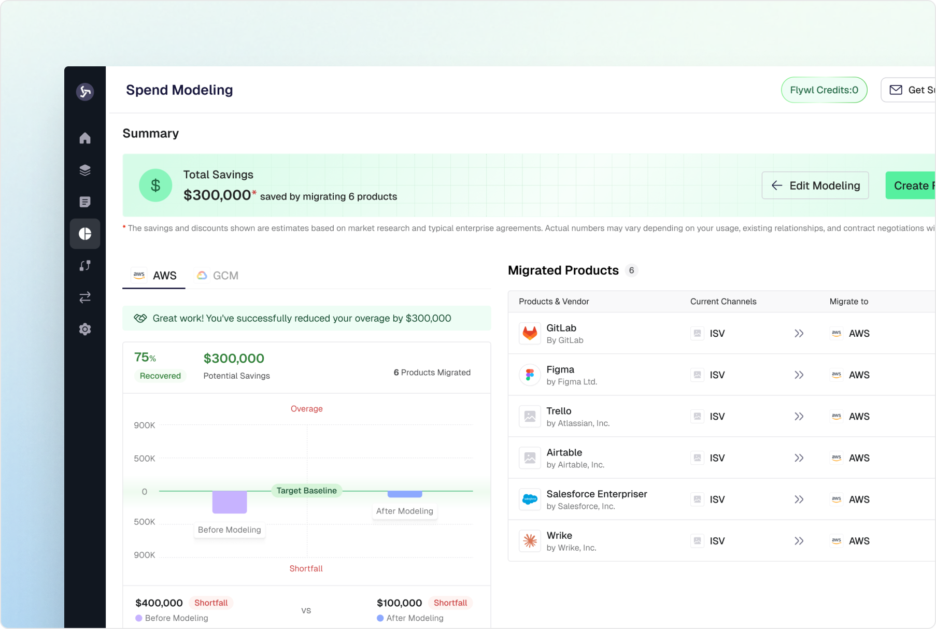Image resolution: width=936 pixels, height=629 pixels.
Task: Open the integrations route icon in sidebar
Action: [85, 266]
